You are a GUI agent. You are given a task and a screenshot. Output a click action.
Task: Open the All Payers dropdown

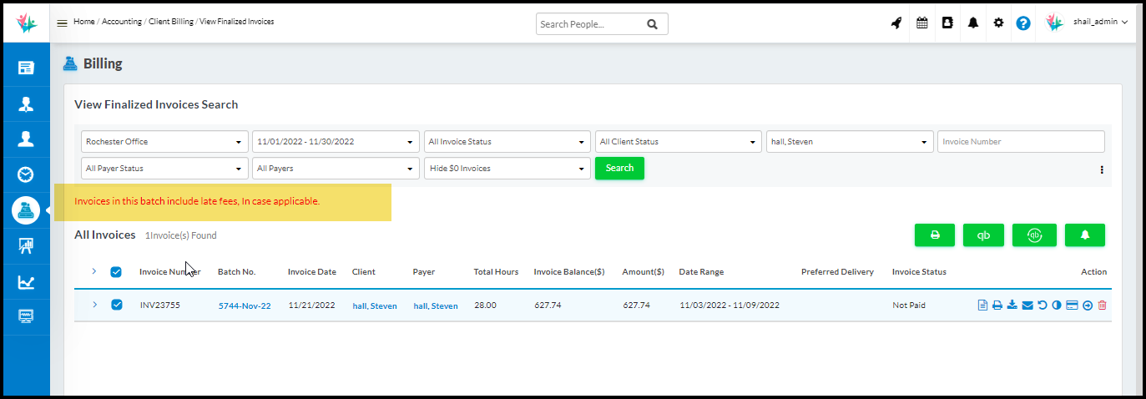[336, 169]
